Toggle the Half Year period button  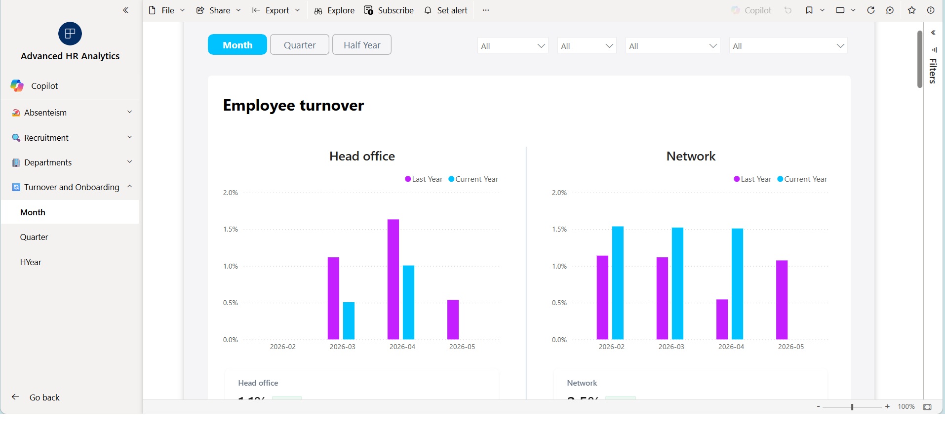362,45
